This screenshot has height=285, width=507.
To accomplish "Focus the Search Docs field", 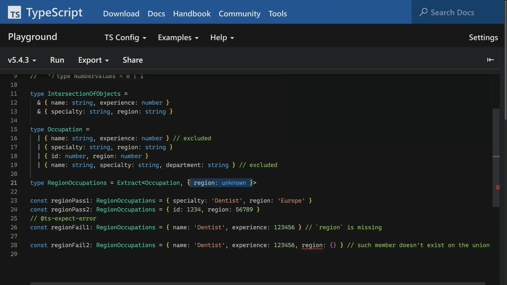I will pos(458,12).
